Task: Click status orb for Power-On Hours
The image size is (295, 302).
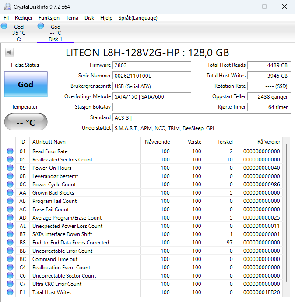Action: 10,168
